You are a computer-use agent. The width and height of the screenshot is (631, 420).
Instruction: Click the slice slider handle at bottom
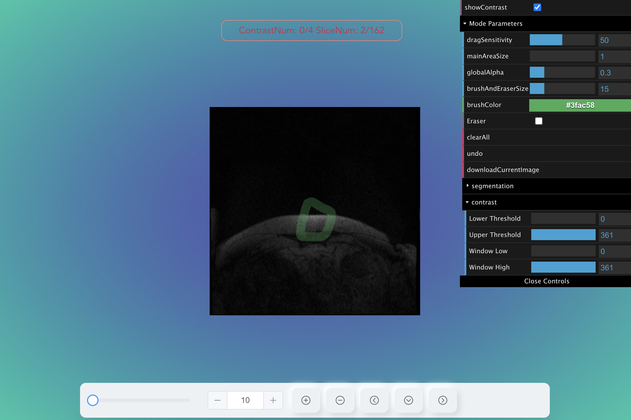(x=93, y=400)
